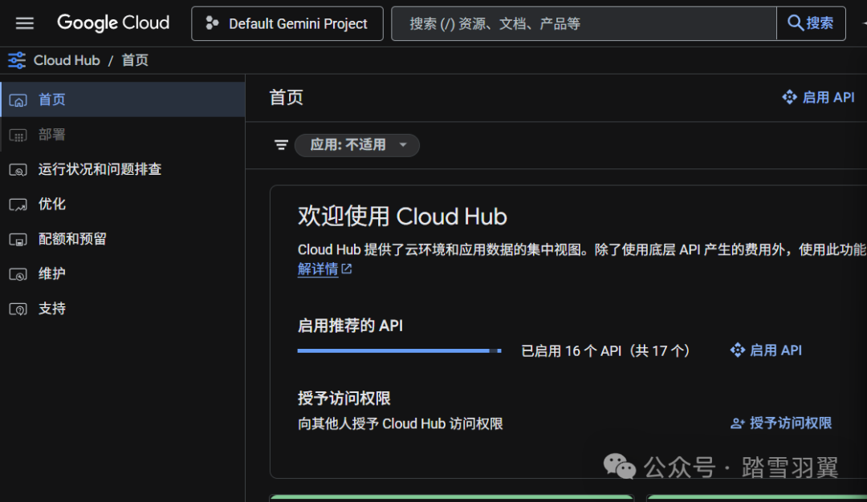Click the add-person icon for 授予访问权限
Image resolution: width=867 pixels, height=502 pixels.
(x=738, y=423)
